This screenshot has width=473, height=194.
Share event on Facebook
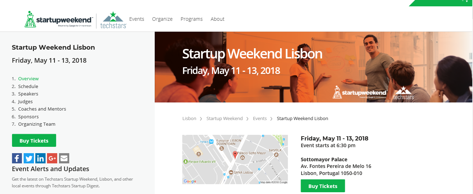(17, 158)
